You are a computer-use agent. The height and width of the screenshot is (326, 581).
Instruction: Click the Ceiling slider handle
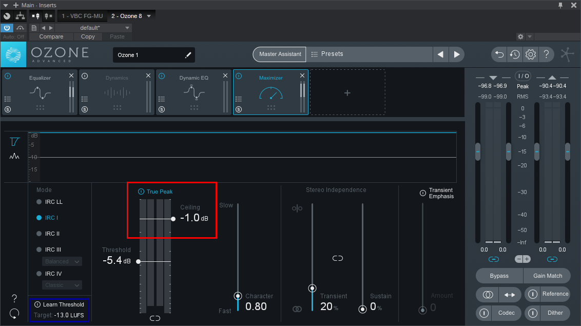tap(173, 219)
